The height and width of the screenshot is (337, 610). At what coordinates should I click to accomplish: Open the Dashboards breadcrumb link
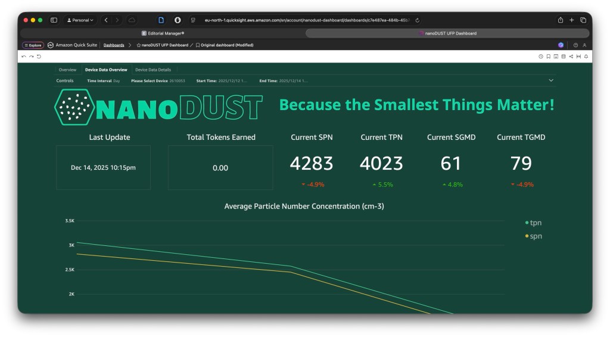(x=114, y=45)
